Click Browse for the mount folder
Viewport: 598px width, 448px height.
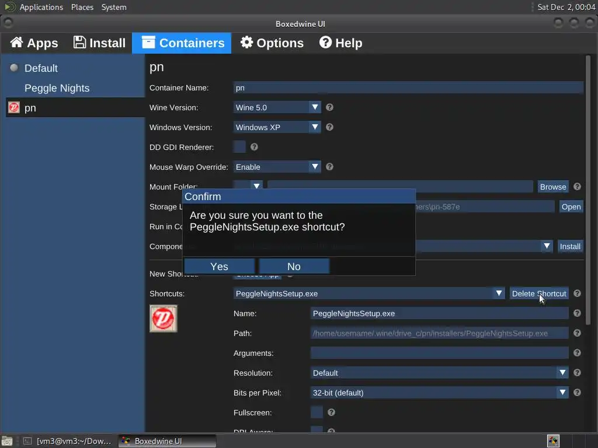(553, 187)
